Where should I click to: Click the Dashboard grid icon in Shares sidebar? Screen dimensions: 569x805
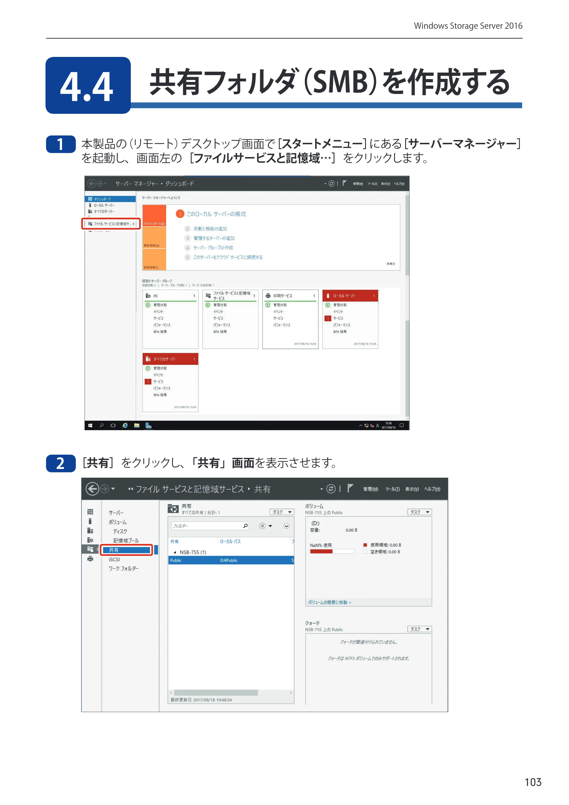point(90,512)
